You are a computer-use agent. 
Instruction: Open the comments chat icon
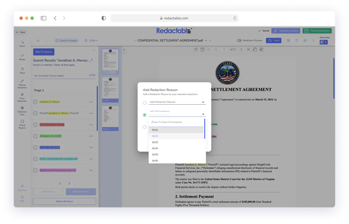click(305, 40)
